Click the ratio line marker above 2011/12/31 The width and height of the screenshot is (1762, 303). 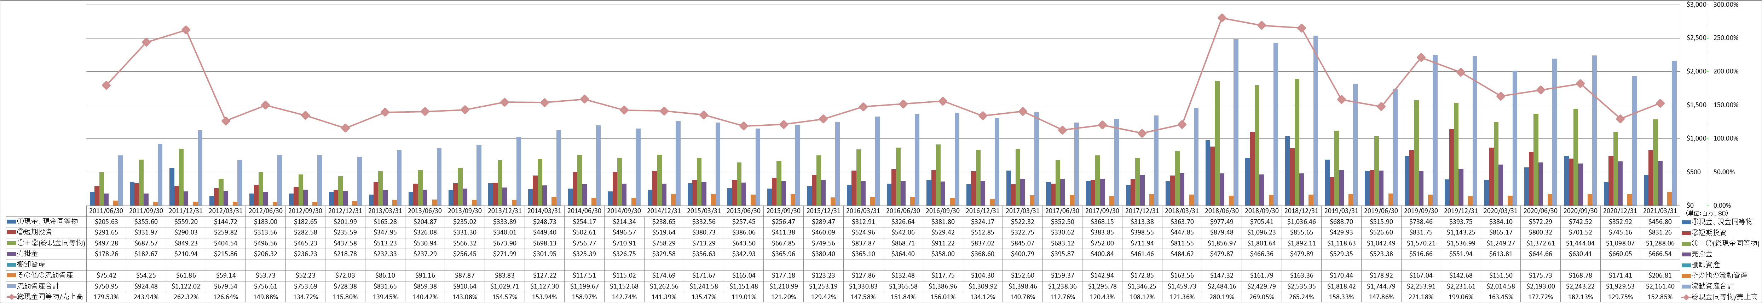pyautogui.click(x=186, y=30)
